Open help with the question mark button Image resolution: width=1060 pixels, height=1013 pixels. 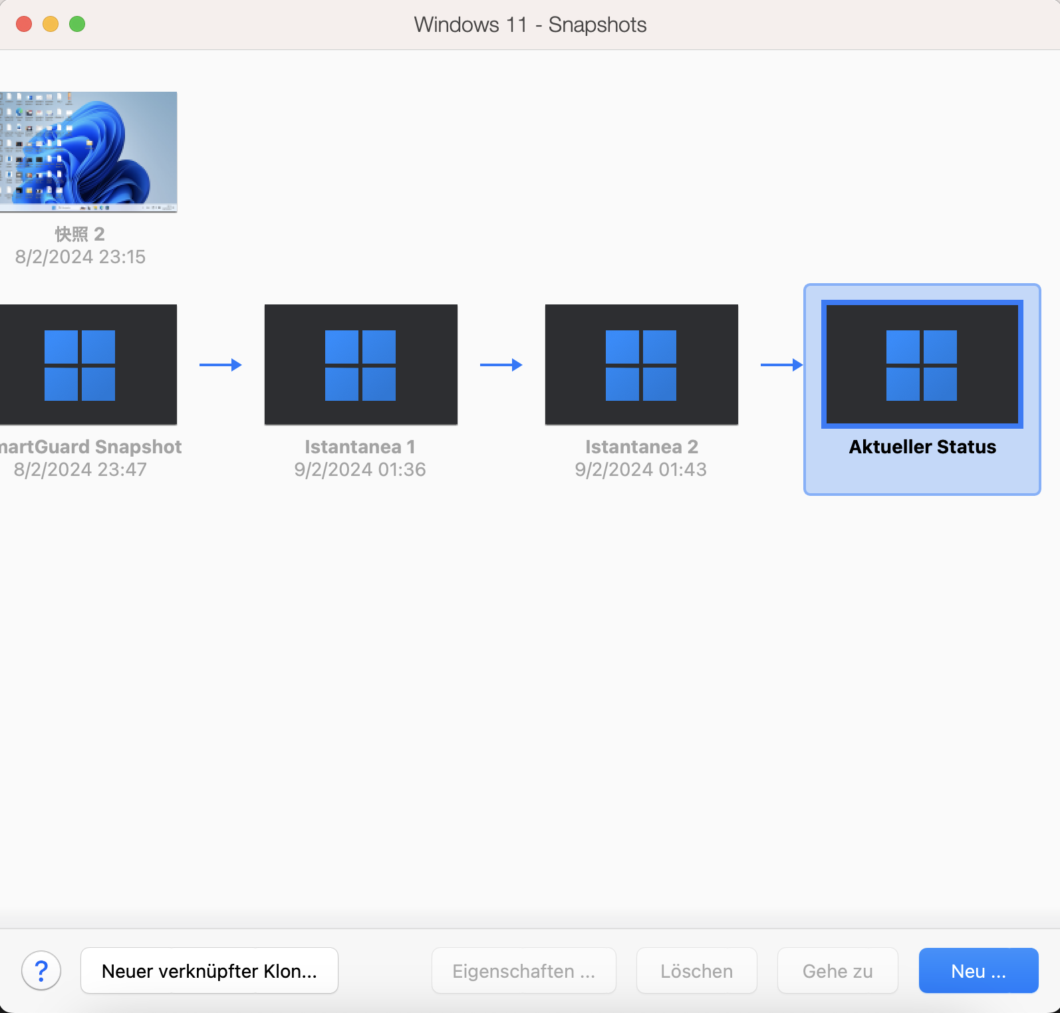41,971
